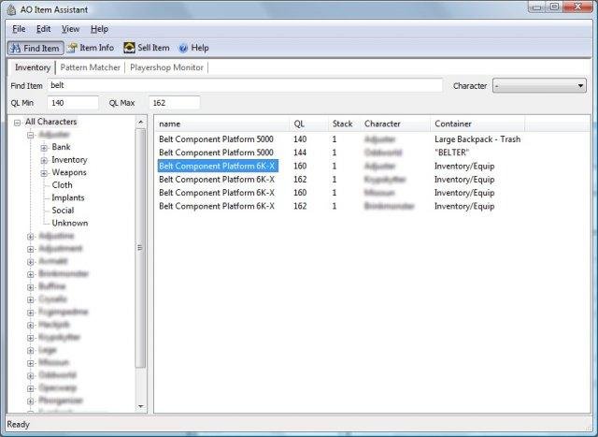598x437 pixels.
Task: Sort by the Character column header
Action: pyautogui.click(x=395, y=124)
